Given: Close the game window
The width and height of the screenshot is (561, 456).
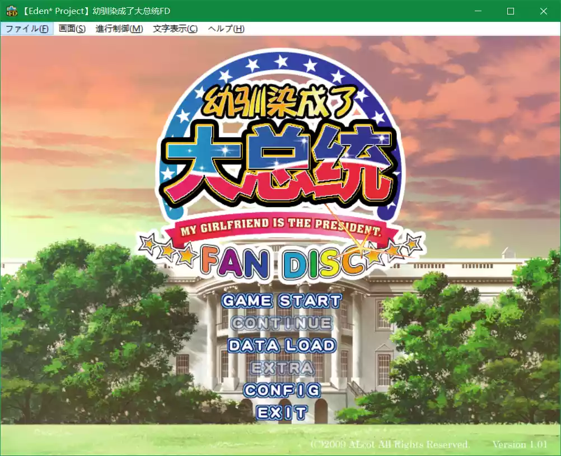Looking at the screenshot, I should click(543, 11).
